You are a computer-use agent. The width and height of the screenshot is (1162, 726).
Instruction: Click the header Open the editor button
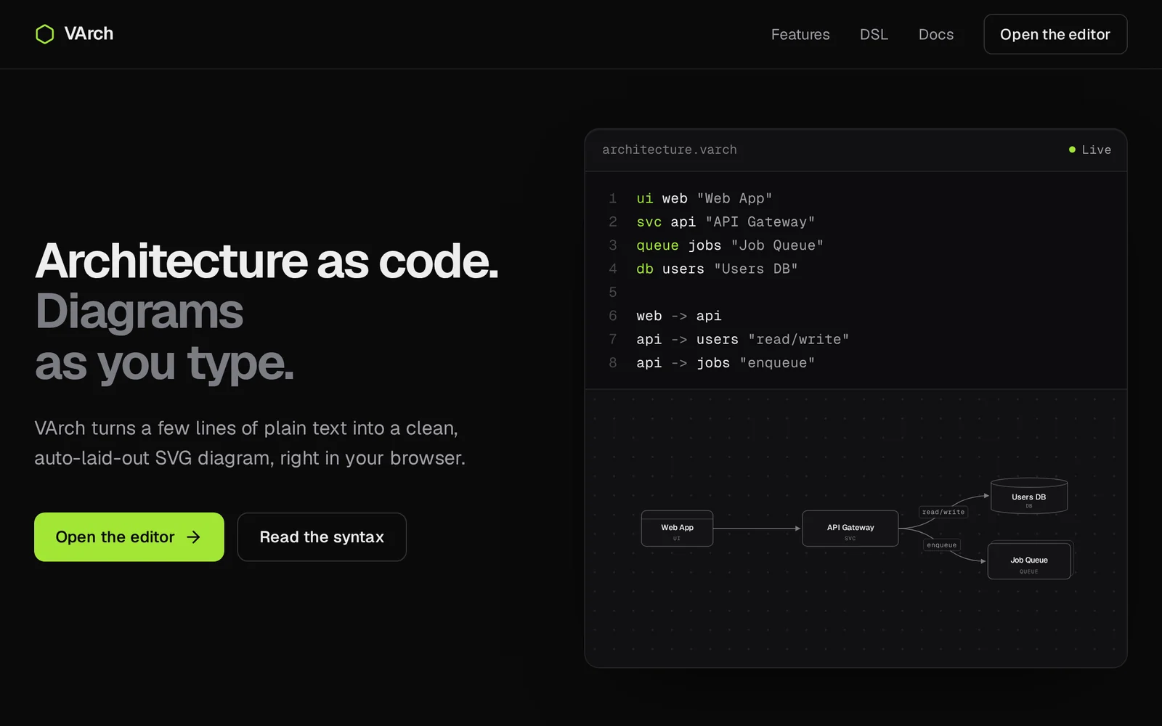coord(1055,34)
